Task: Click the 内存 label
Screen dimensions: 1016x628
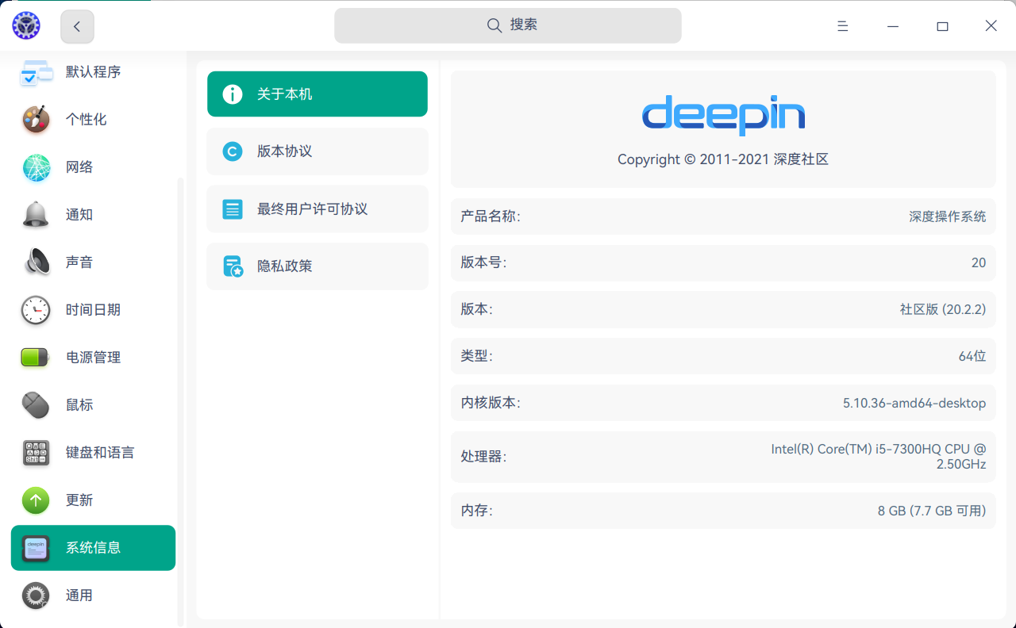Action: point(476,511)
